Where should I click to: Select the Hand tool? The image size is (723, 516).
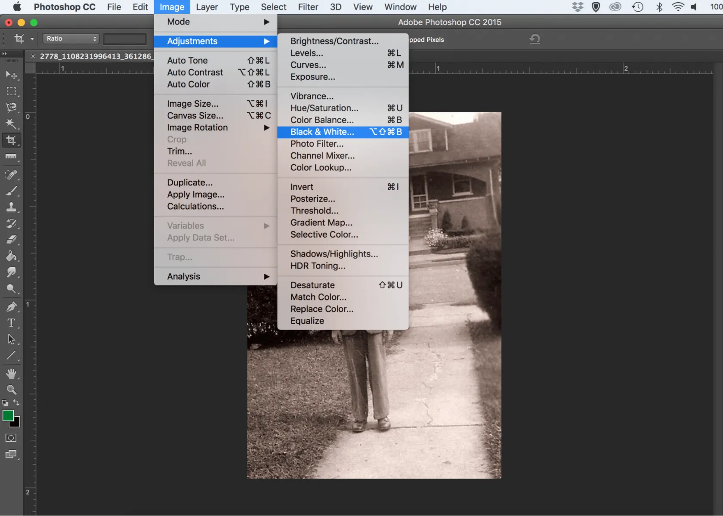click(x=11, y=373)
